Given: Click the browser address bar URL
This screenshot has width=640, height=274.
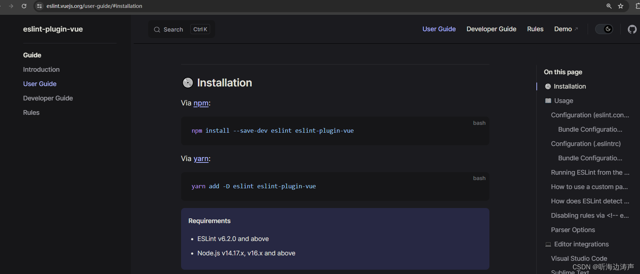Looking at the screenshot, I should pyautogui.click(x=94, y=6).
